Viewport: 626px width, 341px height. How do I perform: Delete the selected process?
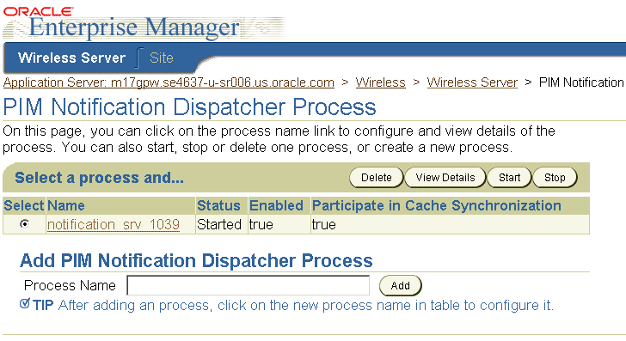376,178
